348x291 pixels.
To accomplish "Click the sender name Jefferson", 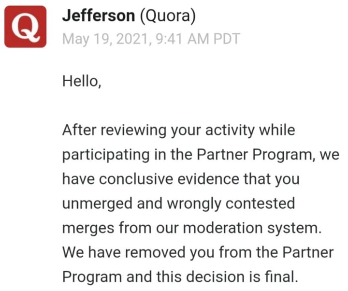I will pos(98,16).
